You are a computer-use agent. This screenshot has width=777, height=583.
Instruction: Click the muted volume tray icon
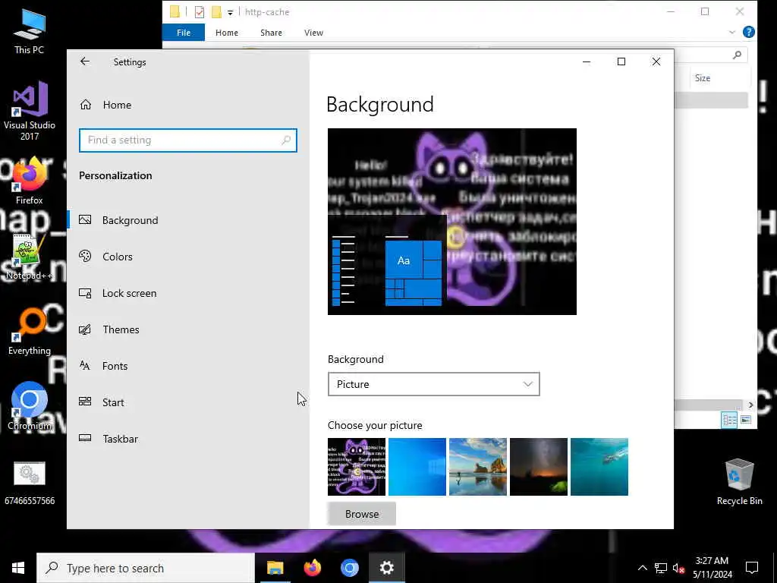click(x=679, y=568)
